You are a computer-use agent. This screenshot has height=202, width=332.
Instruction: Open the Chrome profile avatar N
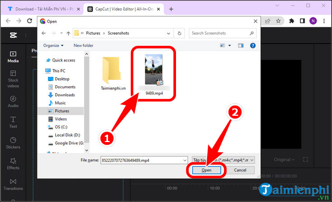click(313, 21)
